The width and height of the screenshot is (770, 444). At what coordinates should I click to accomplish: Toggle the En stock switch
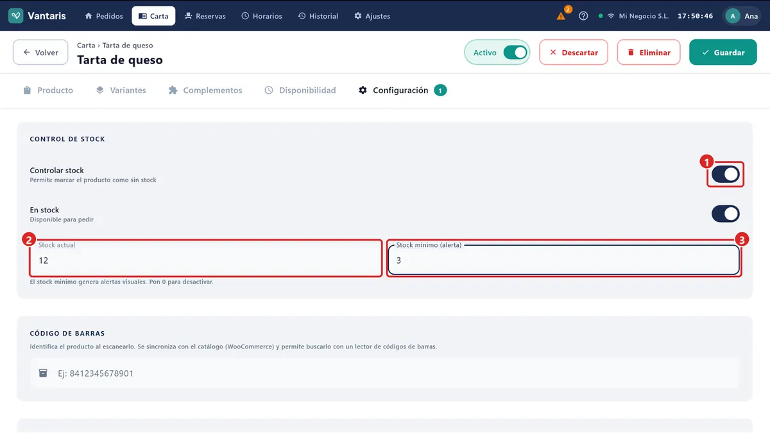tap(726, 214)
